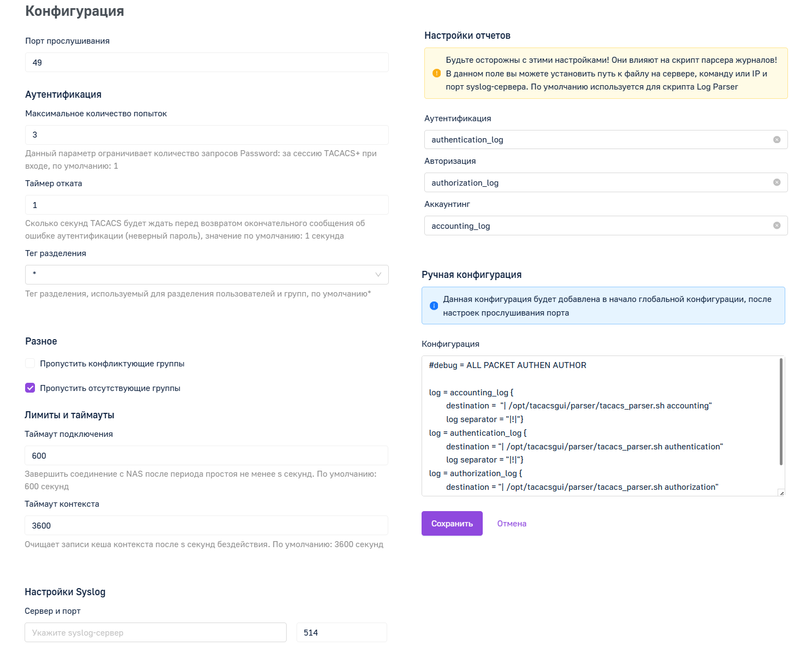Focus the 'Порт прослушивания' field with 49
The width and height of the screenshot is (800, 652).
coord(207,62)
